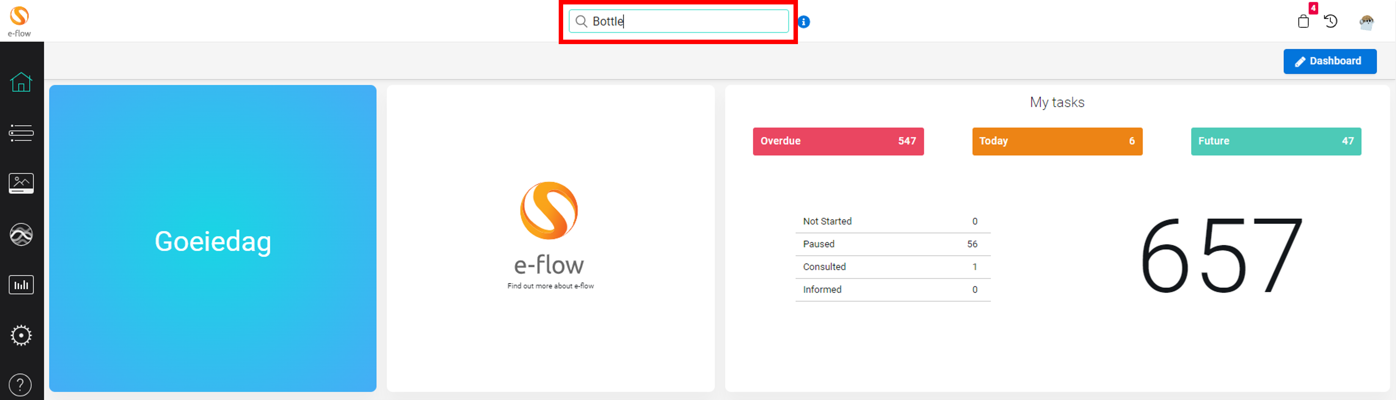Click the Dashboard edit button
This screenshot has width=1396, height=400.
[1330, 61]
